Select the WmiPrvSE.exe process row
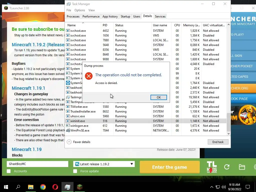Viewport: 256px width, 192px height. [x=146, y=130]
